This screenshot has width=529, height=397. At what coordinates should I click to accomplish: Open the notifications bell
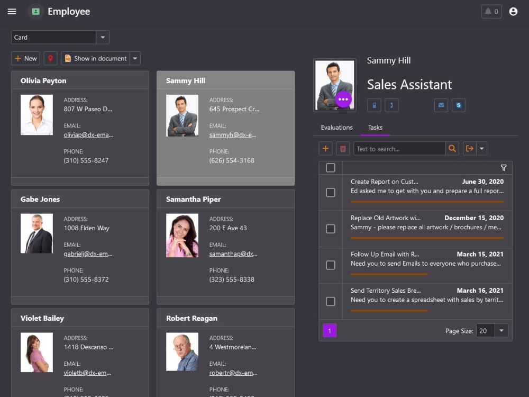pyautogui.click(x=491, y=12)
